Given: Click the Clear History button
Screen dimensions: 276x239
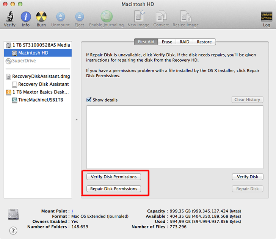Looking at the screenshot, I should coord(247,100).
